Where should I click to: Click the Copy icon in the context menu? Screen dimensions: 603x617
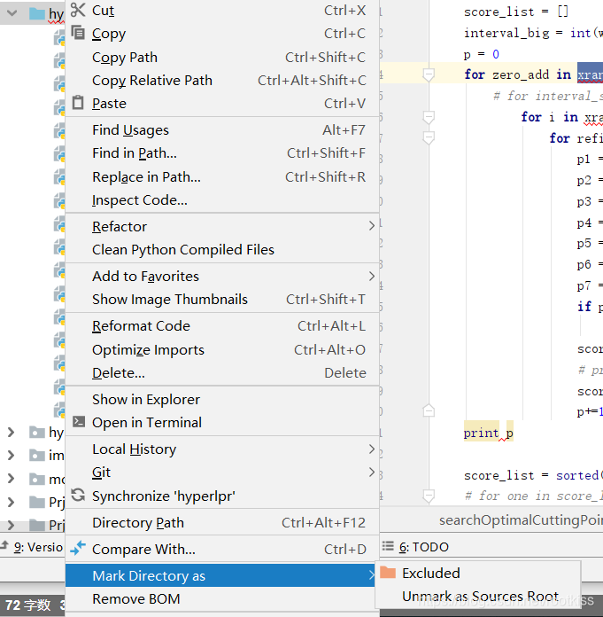[x=78, y=33]
